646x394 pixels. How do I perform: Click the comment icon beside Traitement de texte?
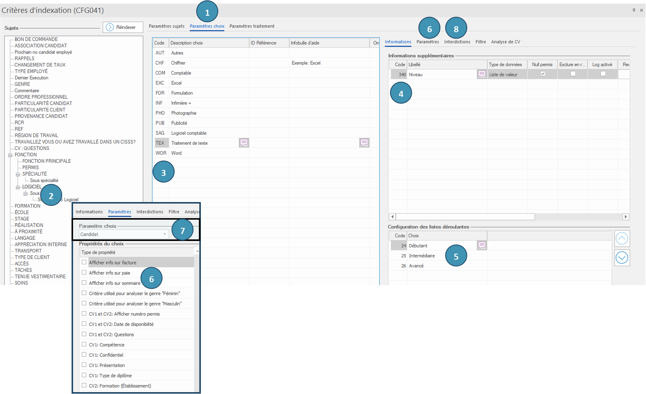click(x=244, y=143)
